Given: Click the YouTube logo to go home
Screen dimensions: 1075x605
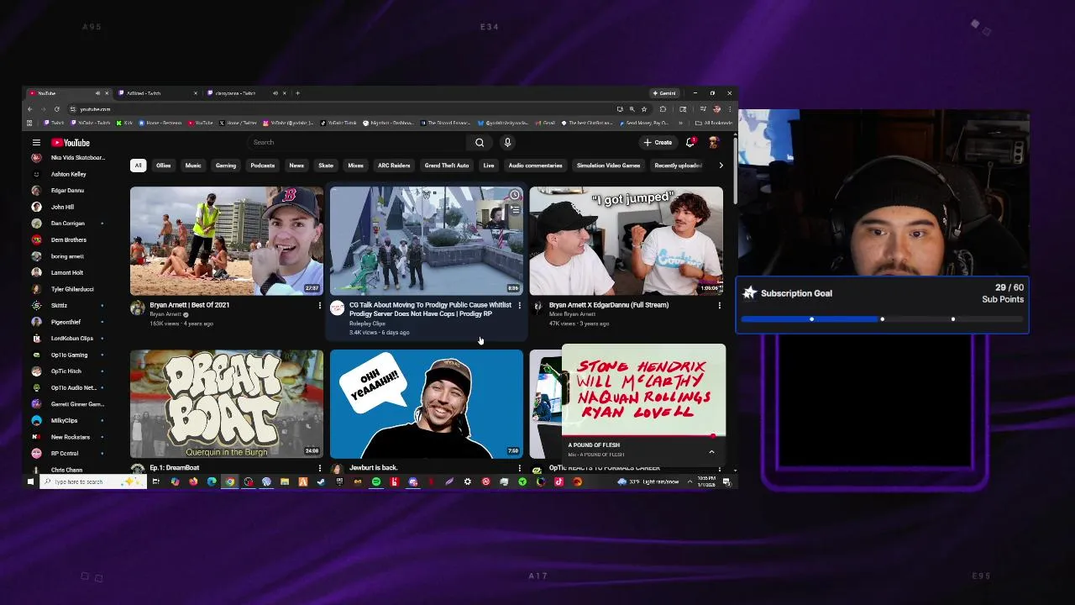Looking at the screenshot, I should click(x=71, y=142).
